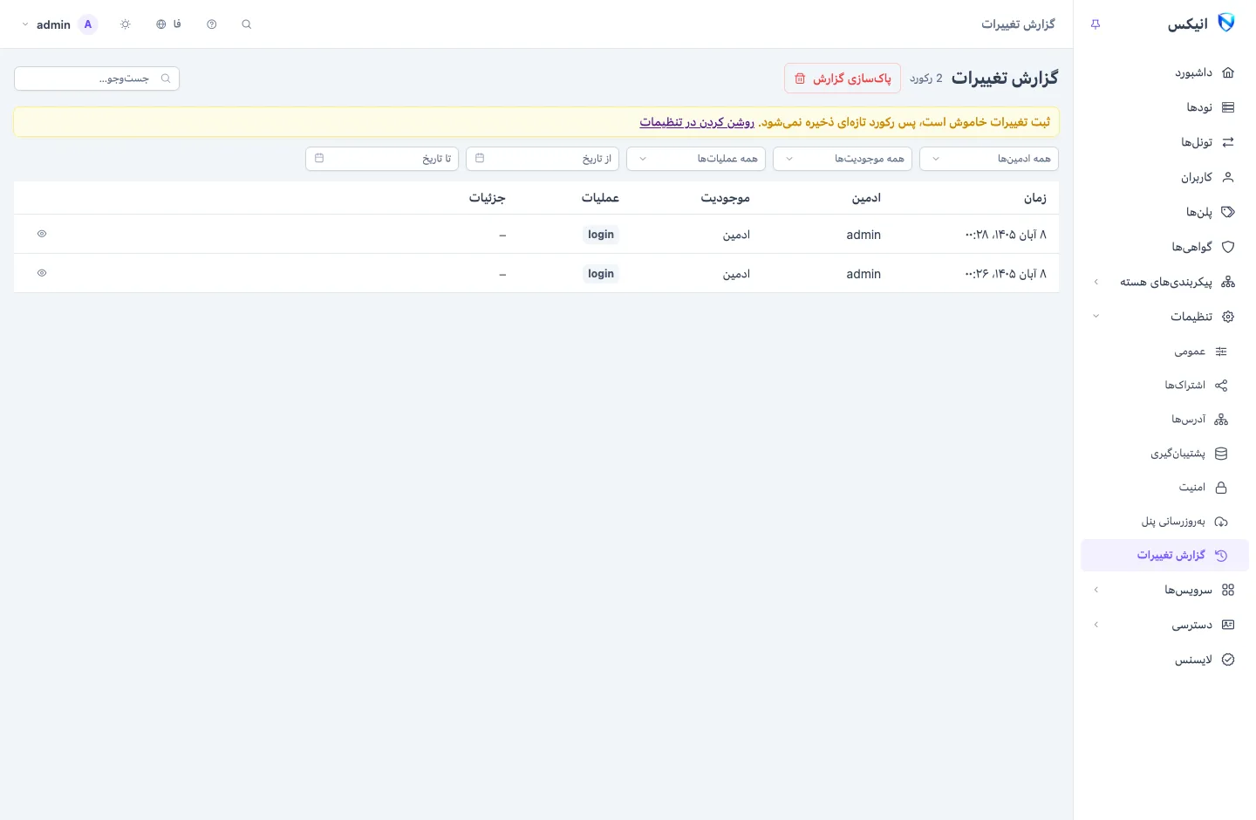This screenshot has height=820, width=1256.
Task: Open the از تاریخ date picker
Action: [x=543, y=159]
